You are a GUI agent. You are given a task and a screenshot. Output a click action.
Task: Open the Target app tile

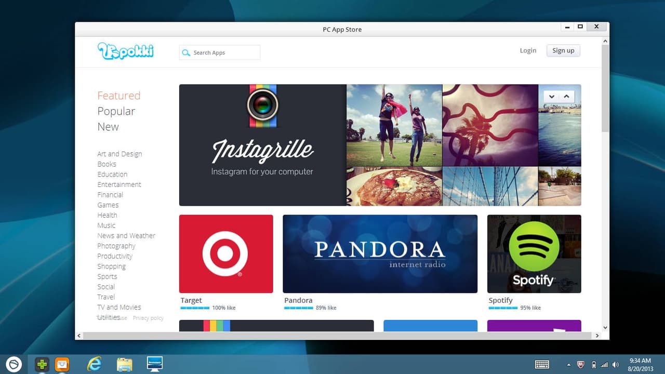pyautogui.click(x=226, y=254)
